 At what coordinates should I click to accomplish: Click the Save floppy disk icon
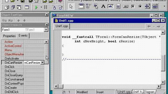click(x=23, y=1)
